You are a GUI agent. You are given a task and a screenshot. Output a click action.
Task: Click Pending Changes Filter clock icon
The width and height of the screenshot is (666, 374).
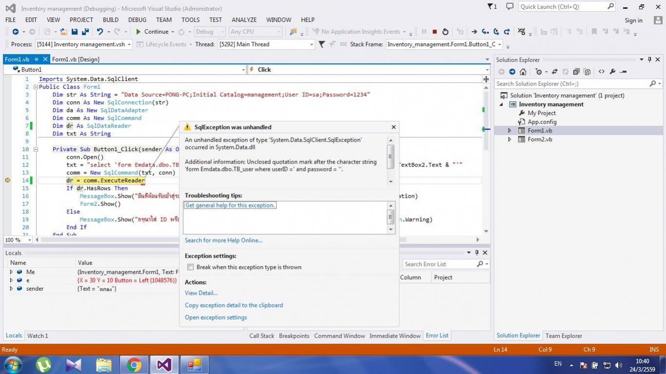tap(539, 72)
